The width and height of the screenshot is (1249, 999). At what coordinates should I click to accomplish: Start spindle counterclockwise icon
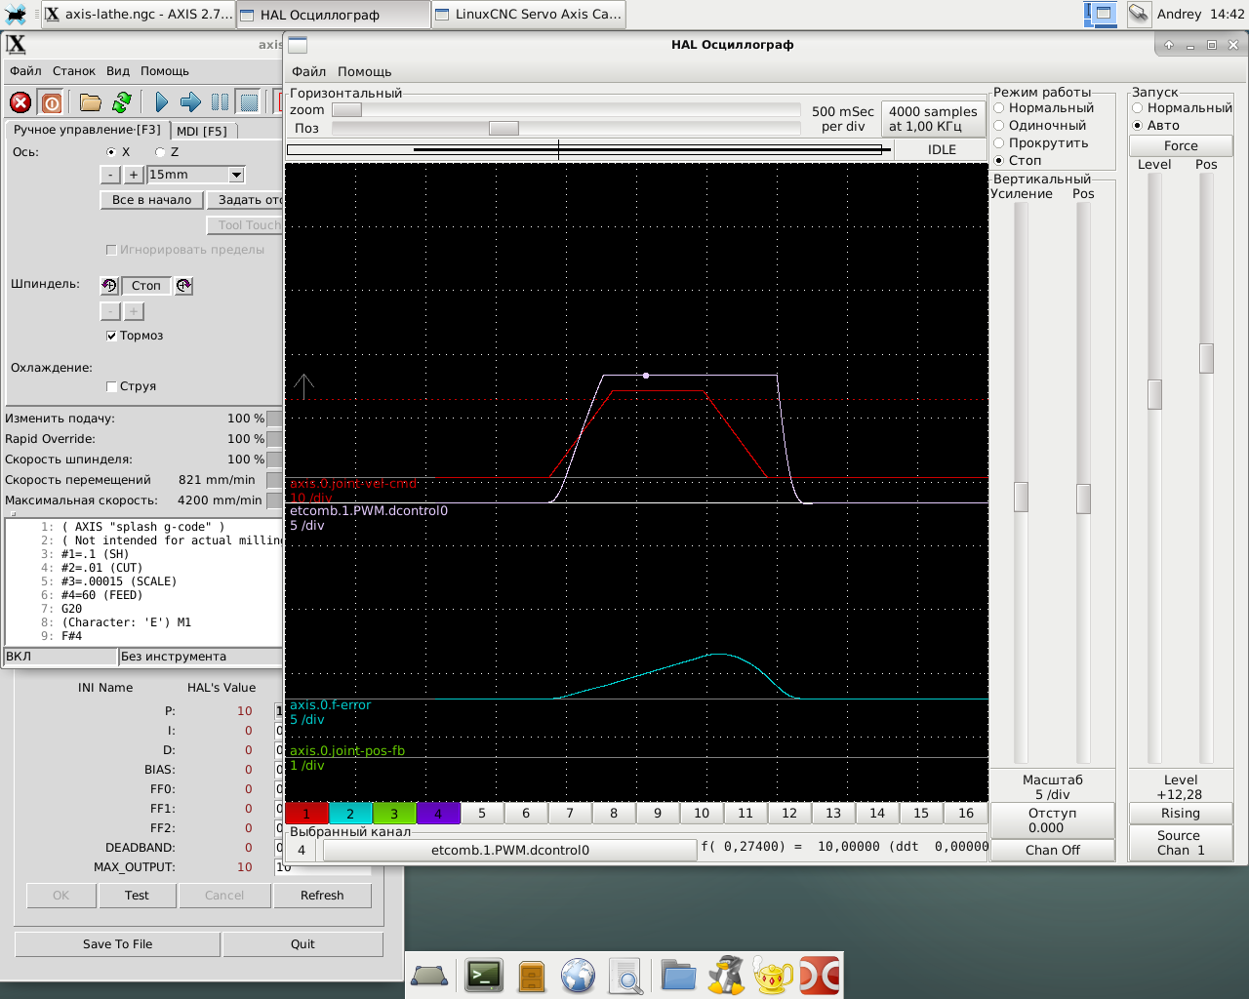pos(109,286)
